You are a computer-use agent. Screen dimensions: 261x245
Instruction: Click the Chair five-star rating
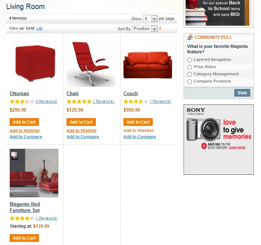point(79,102)
